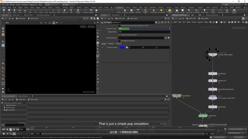The image size is (248, 139).
Task: Click the Area Light shelf tool
Action: tap(138, 11)
